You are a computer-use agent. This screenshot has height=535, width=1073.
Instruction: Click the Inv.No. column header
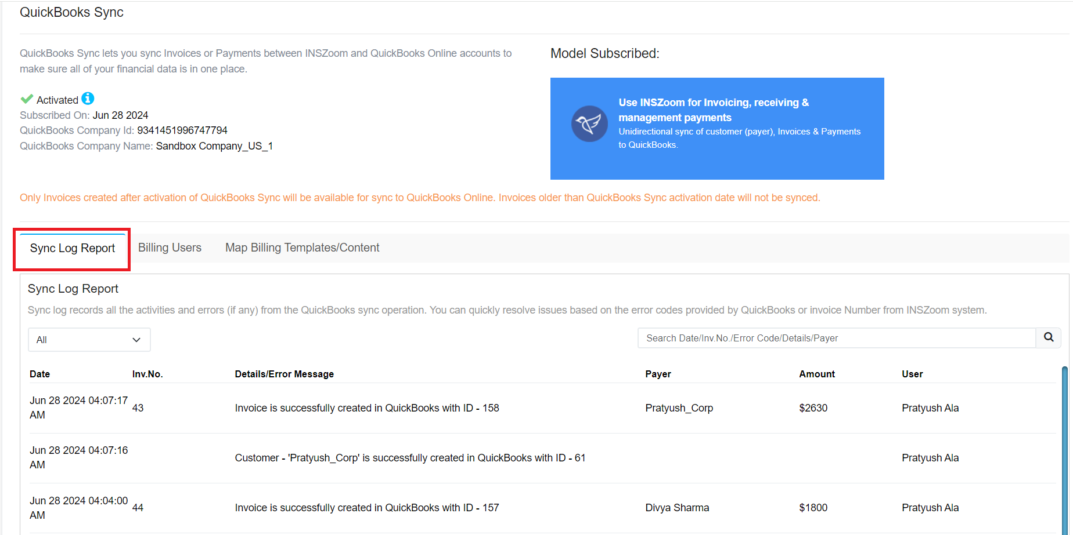point(147,374)
